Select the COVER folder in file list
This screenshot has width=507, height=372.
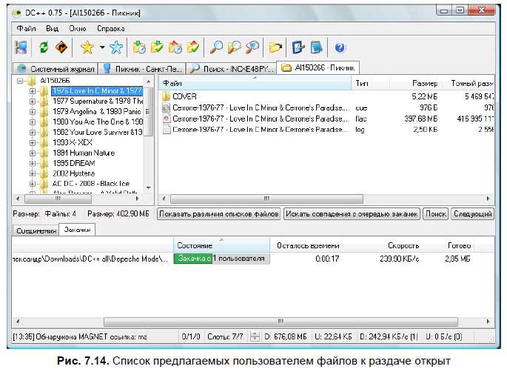184,96
